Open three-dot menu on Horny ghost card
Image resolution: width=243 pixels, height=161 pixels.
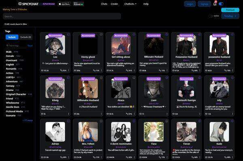click(102, 71)
